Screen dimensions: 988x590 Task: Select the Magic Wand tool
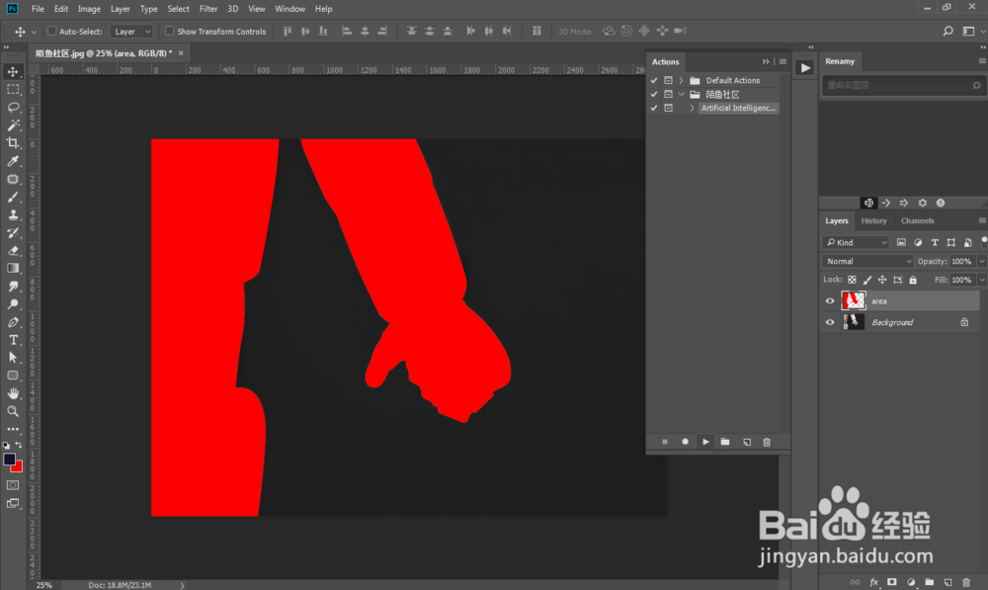coord(13,126)
